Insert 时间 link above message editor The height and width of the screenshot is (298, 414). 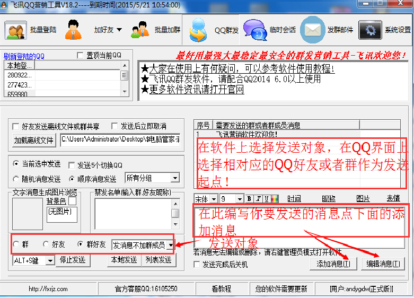[x=294, y=199]
